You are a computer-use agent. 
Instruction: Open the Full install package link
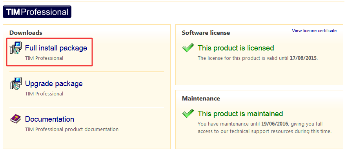[x=56, y=48]
